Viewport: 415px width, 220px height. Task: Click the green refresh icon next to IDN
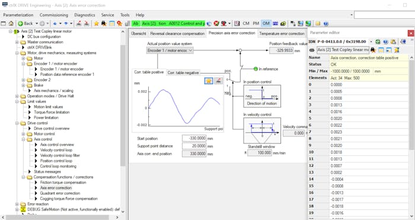[x=378, y=42]
